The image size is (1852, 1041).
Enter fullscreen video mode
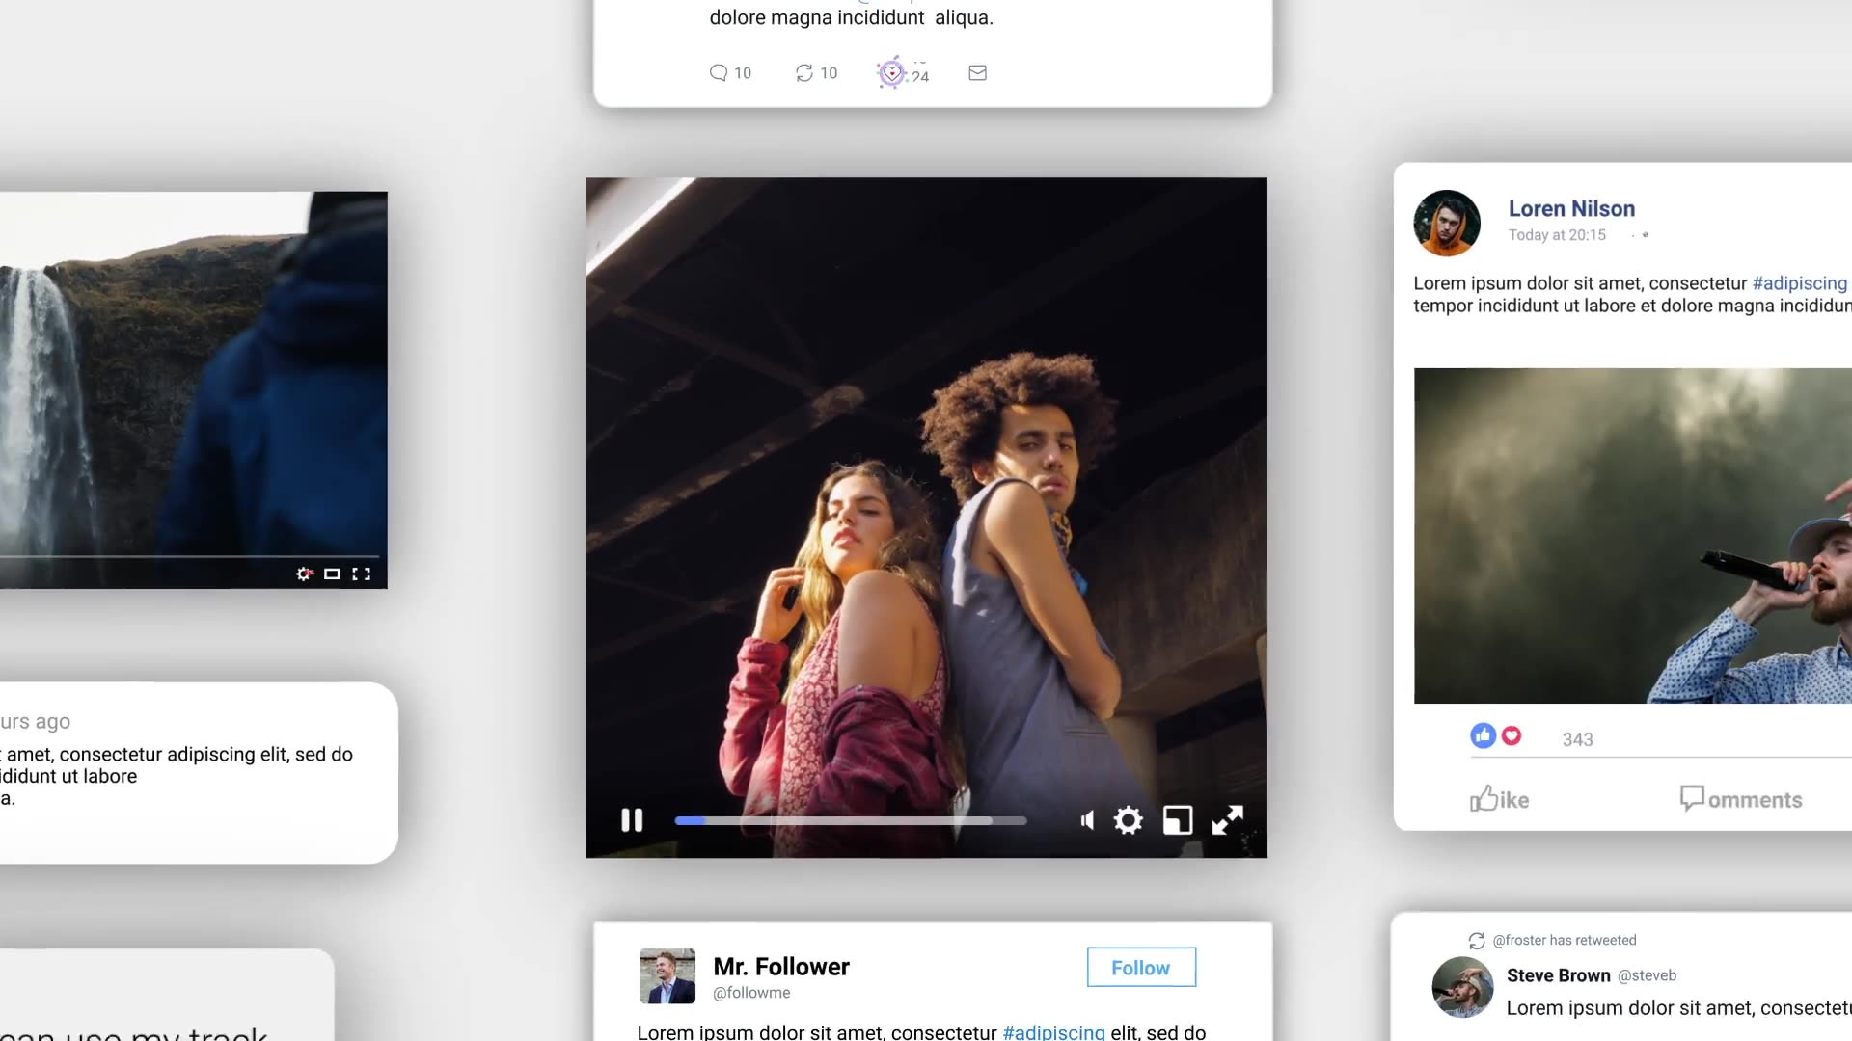[1226, 820]
